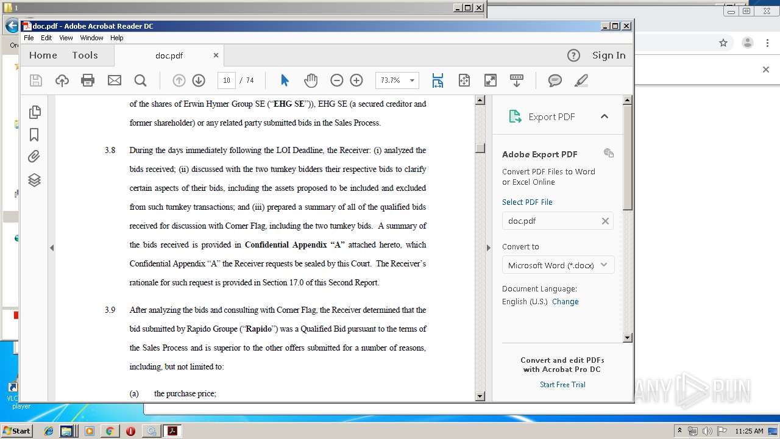Image resolution: width=780 pixels, height=439 pixels.
Task: Click right panel scrollbar down arrow
Action: click(x=628, y=337)
